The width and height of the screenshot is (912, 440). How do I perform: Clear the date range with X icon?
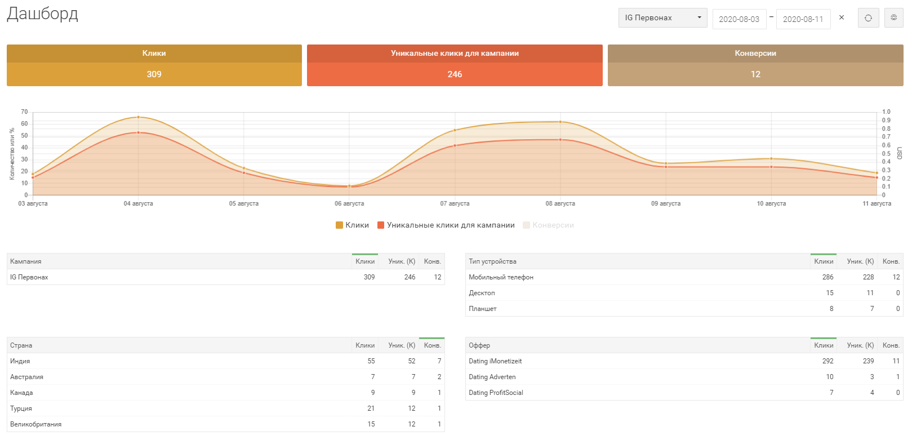(842, 17)
